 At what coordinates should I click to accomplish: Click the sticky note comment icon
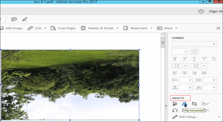point(14,19)
